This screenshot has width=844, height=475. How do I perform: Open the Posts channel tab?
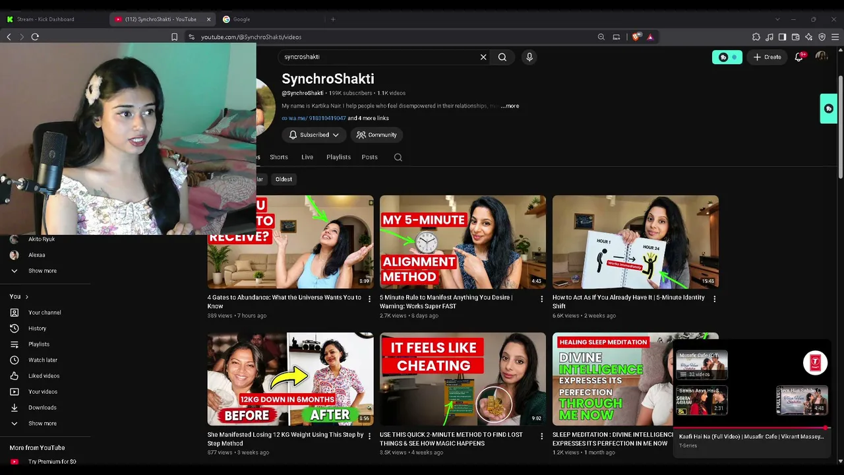point(369,157)
